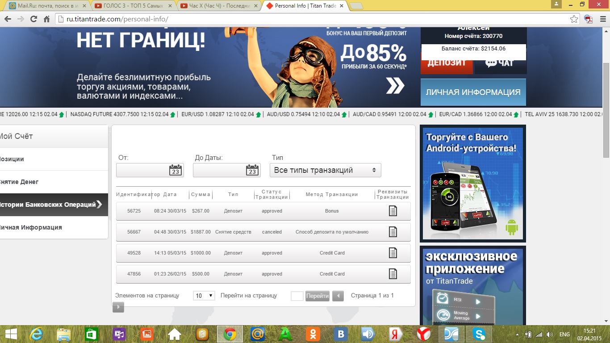Switch to the Mail.Ru browser tab
The image size is (610, 343).
pos(47,6)
